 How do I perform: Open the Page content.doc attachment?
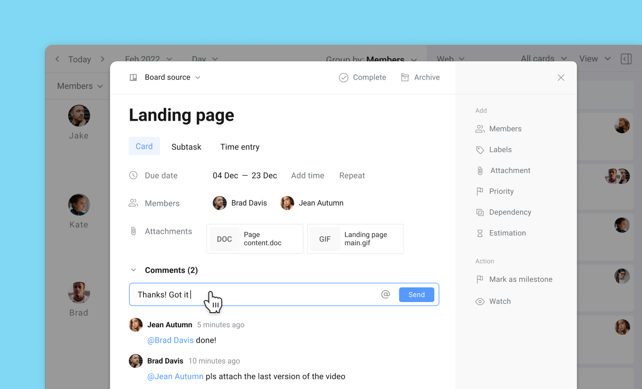pyautogui.click(x=255, y=238)
